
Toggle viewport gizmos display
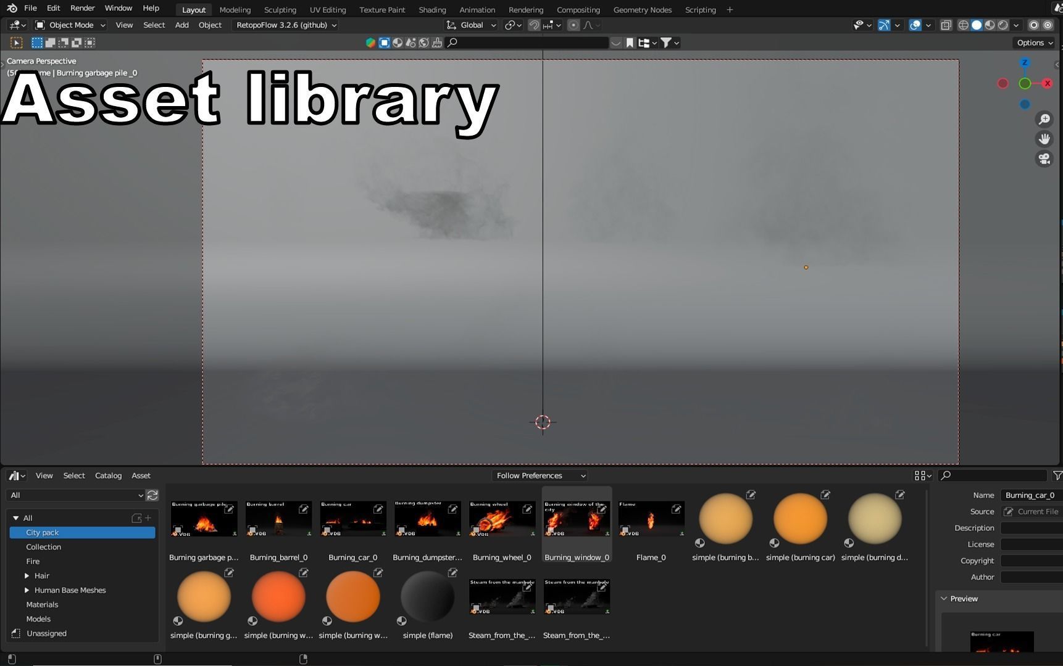pyautogui.click(x=884, y=25)
